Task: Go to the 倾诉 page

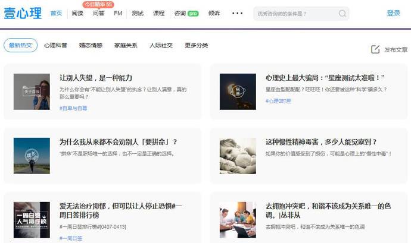Action: click(x=214, y=13)
